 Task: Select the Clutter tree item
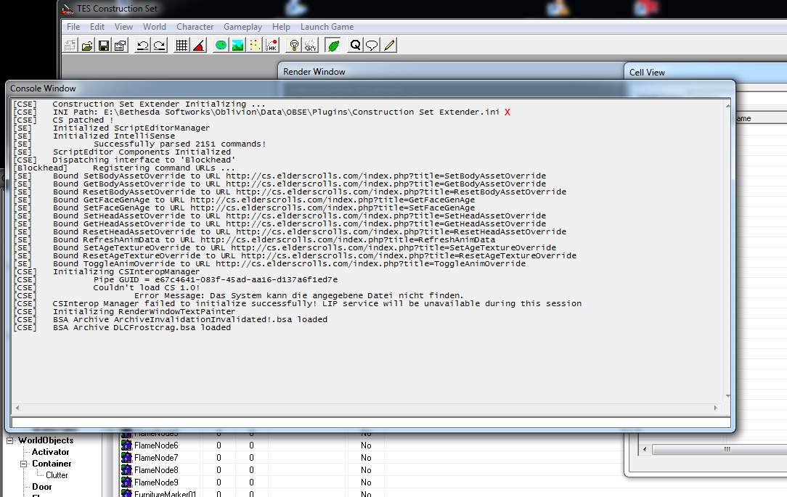click(x=57, y=475)
